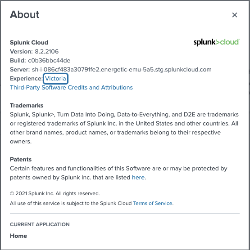Click the server hostname text

coord(122,70)
